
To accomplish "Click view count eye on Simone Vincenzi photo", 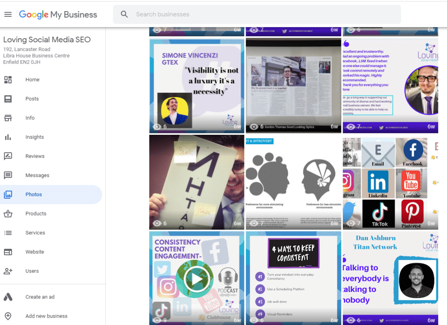I will click(x=157, y=127).
